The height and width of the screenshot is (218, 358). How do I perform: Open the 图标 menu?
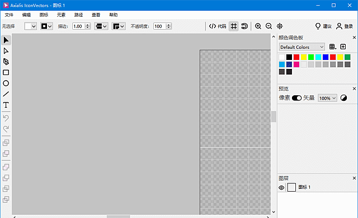click(44, 15)
